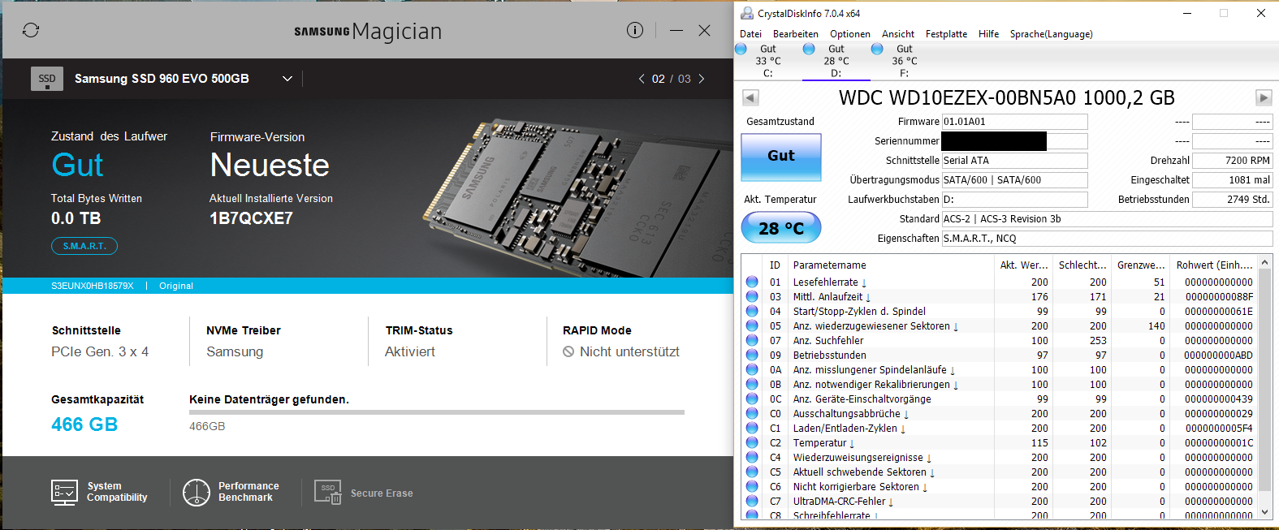Click status orb for Anz. Suchfehler row
The image size is (1279, 530).
(x=752, y=340)
